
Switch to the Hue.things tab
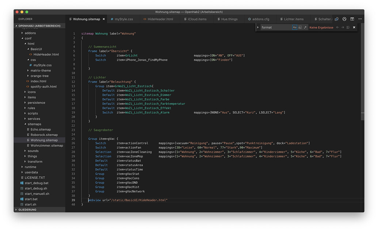(x=229, y=19)
